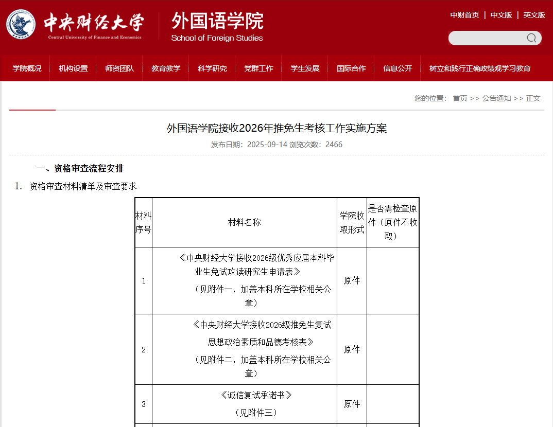Click the article title 外国语学院接收2026年推免生考核工作实施方案
553x427 pixels.
click(276, 128)
